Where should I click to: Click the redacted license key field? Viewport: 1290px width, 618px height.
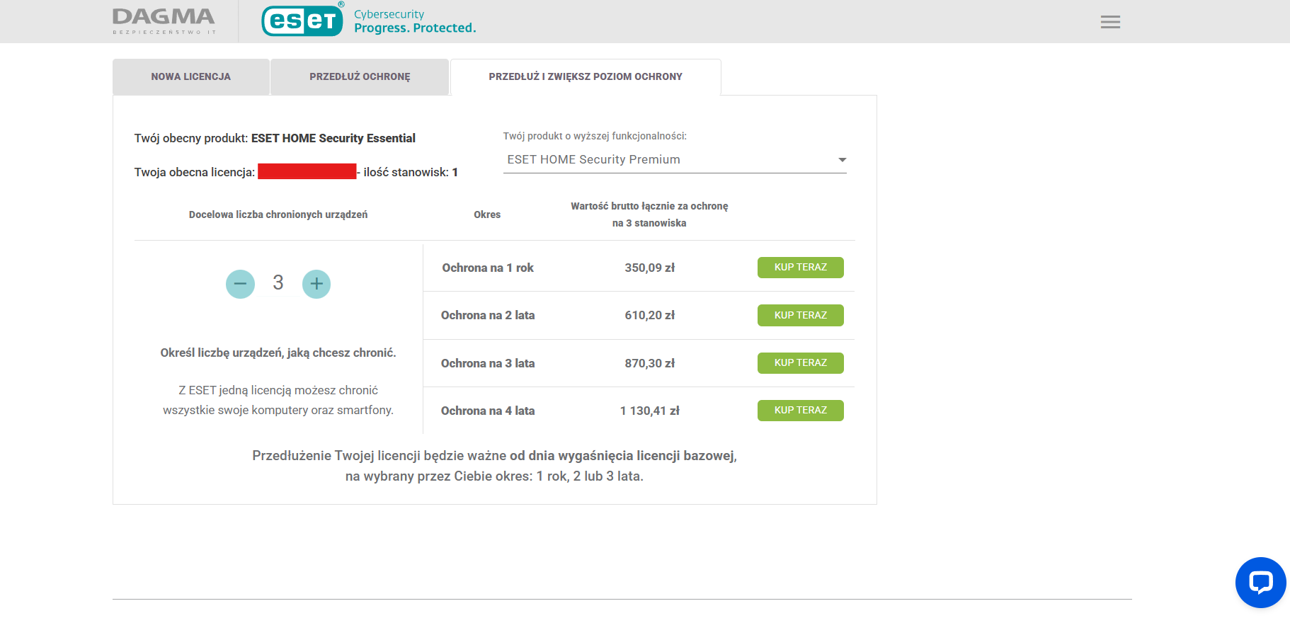[x=307, y=171]
